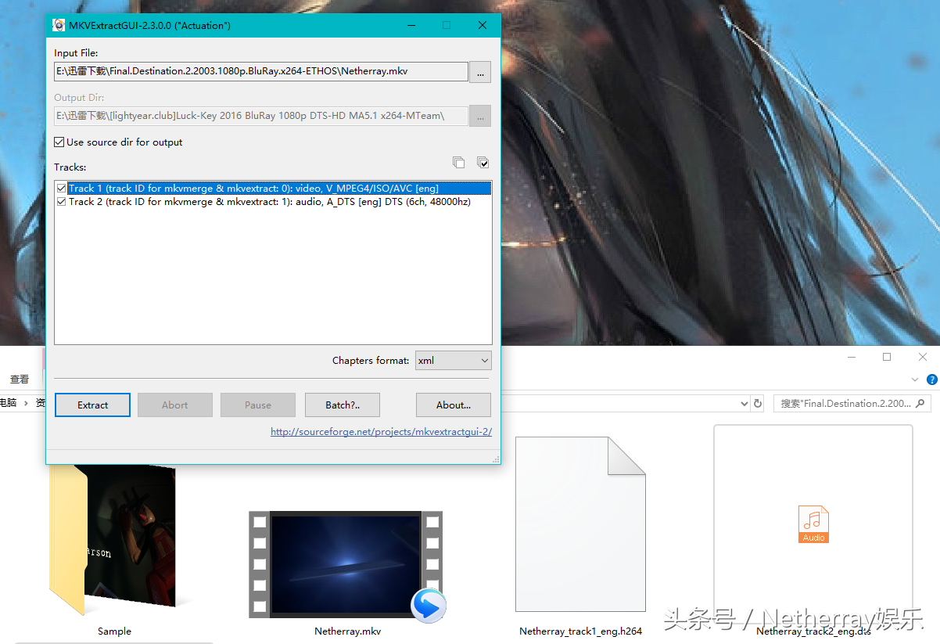The height and width of the screenshot is (644, 940).
Task: Click the uncheck all tracks icon
Action: point(458,163)
